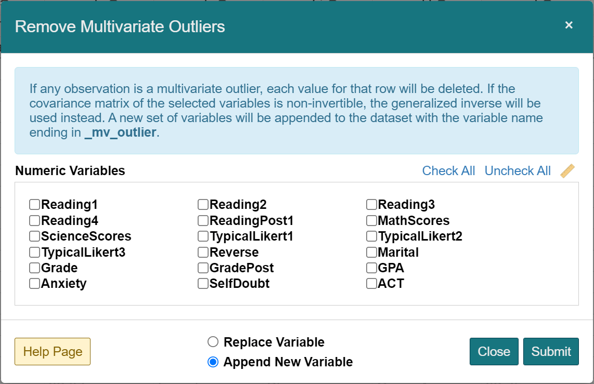Check the Marital variable
This screenshot has width=594, height=384.
371,252
